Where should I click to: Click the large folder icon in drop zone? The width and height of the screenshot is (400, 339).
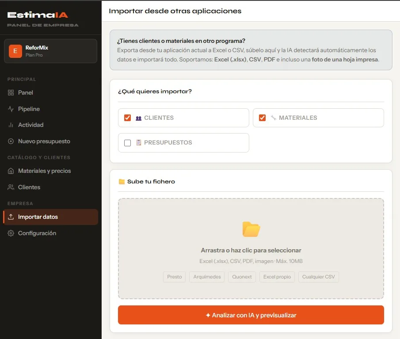click(251, 229)
